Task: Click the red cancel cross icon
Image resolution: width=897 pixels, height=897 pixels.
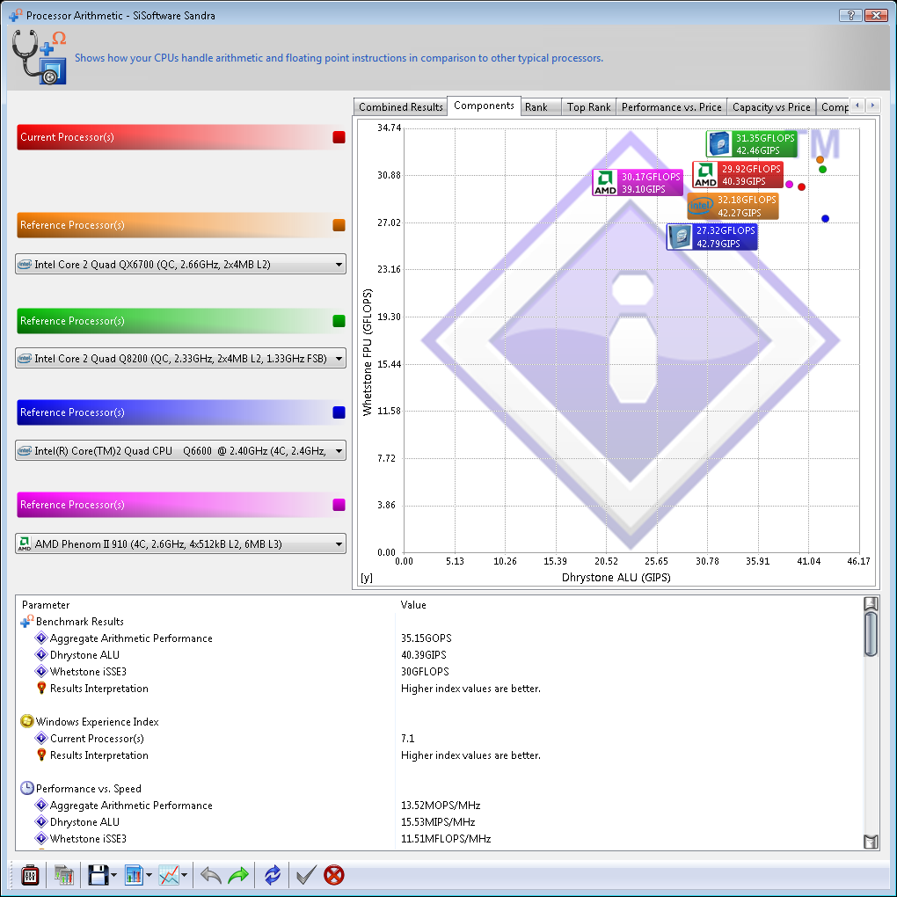Action: pyautogui.click(x=333, y=875)
